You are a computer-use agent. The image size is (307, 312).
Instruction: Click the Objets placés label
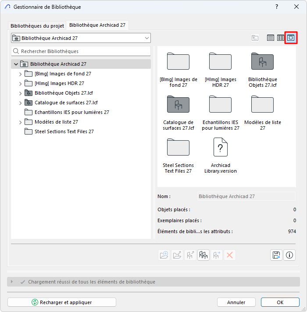pyautogui.click(x=174, y=209)
